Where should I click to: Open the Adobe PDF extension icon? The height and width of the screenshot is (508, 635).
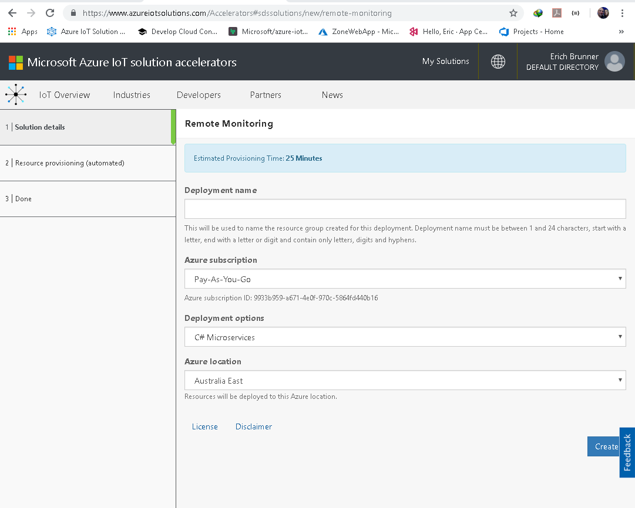tap(557, 12)
